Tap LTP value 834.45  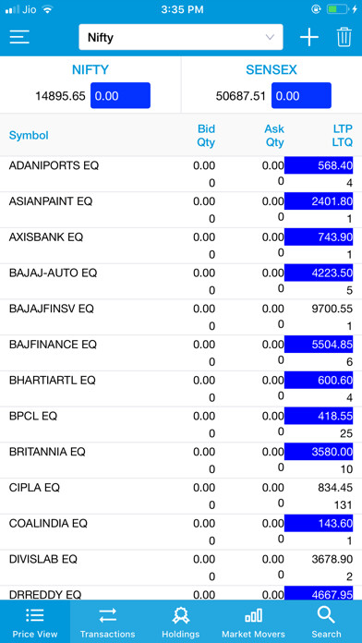(x=335, y=488)
